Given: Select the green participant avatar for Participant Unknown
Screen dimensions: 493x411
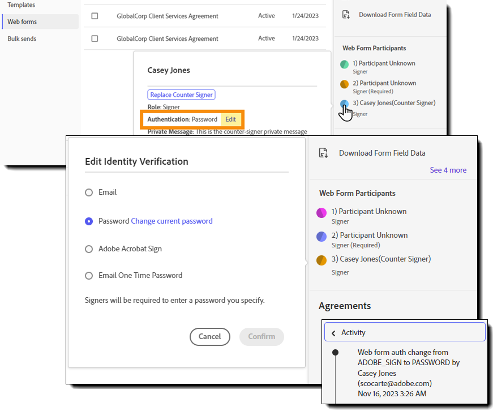Looking at the screenshot, I should point(344,63).
